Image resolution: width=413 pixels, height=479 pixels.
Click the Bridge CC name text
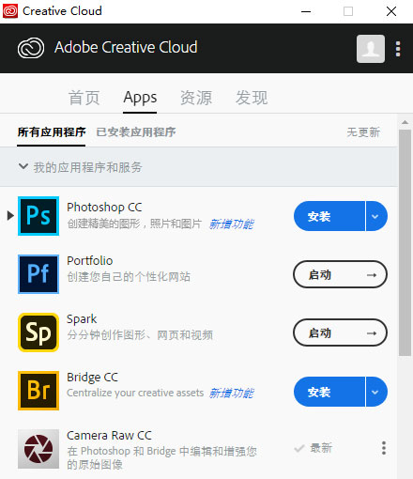(x=92, y=377)
